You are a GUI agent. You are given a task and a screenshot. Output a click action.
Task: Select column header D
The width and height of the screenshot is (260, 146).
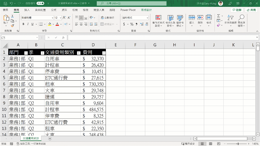(93, 45)
